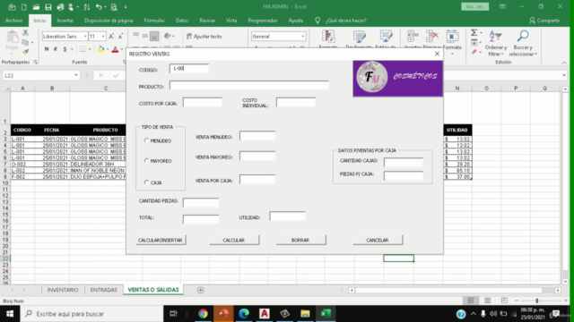Screen dimensions: 574x322
Task: Click the Save icon in quick access toolbar
Action: pos(48,7)
